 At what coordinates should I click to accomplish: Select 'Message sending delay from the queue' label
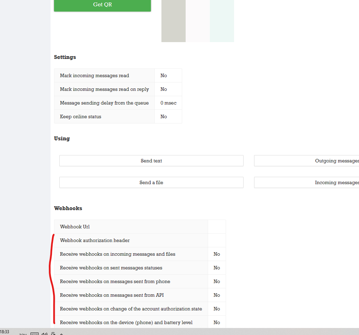[x=104, y=103]
